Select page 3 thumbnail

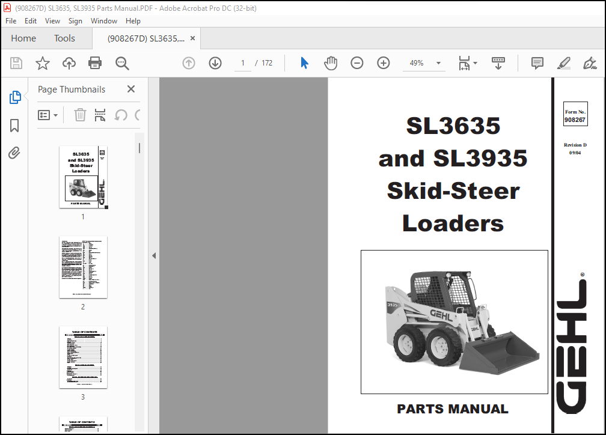pos(83,357)
